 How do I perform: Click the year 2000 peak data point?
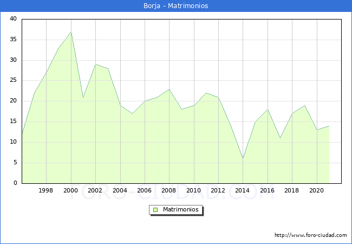point(71,32)
